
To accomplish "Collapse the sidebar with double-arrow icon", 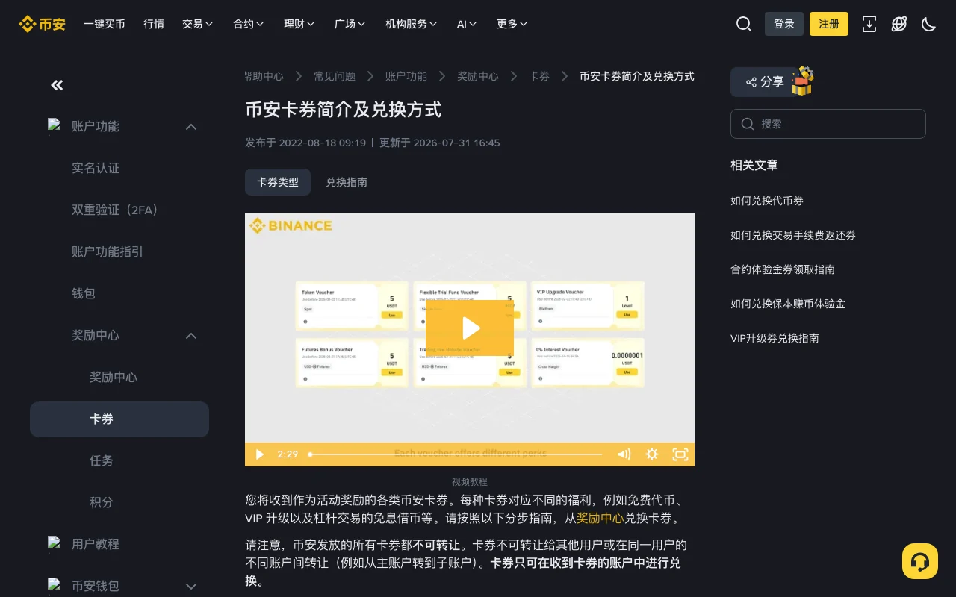I will click(x=57, y=85).
